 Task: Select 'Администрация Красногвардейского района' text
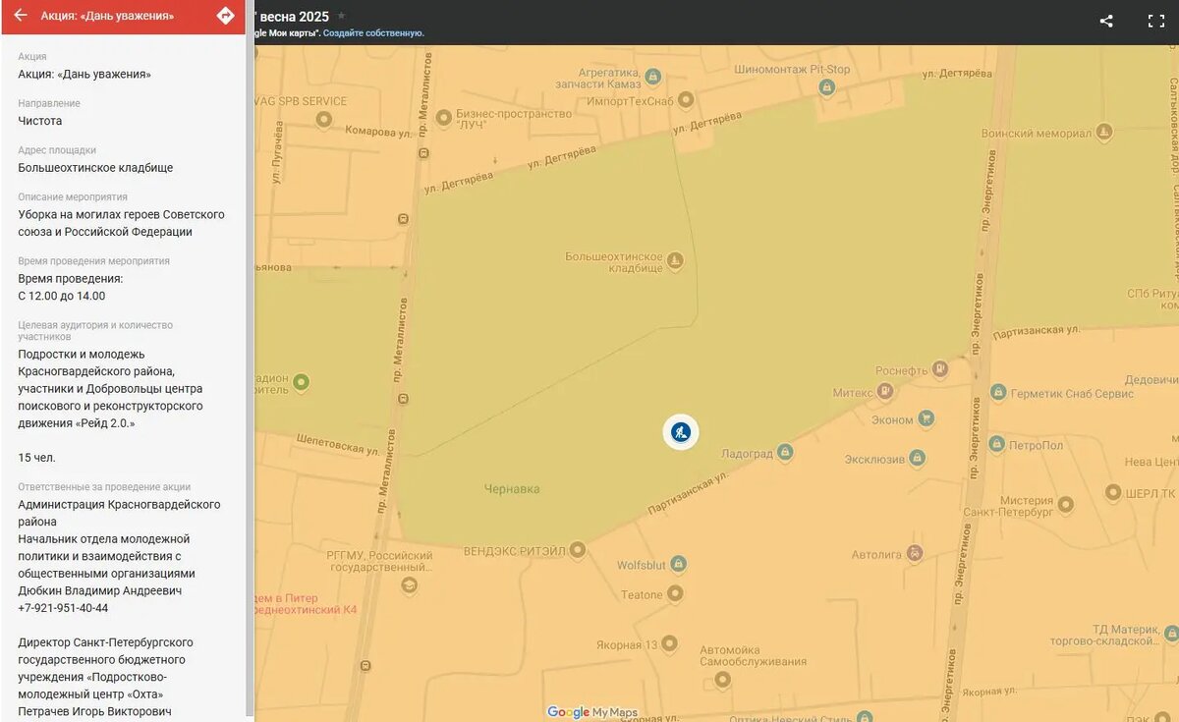tap(119, 513)
